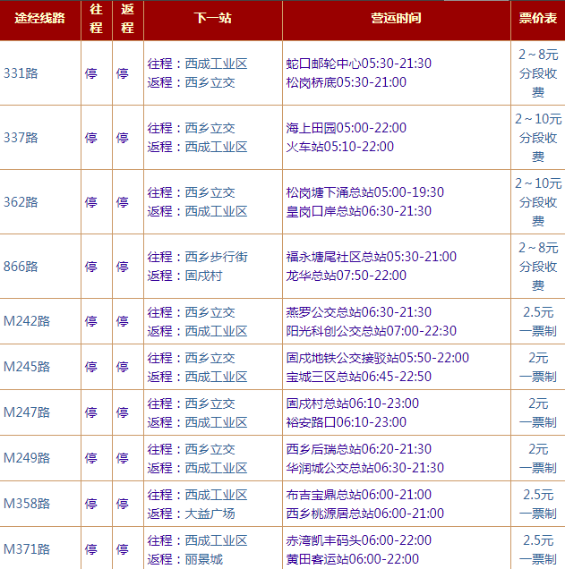Click the 337路 fare 2~10元 分段收费
Screen dimensions: 565x569
pyautogui.click(x=538, y=138)
